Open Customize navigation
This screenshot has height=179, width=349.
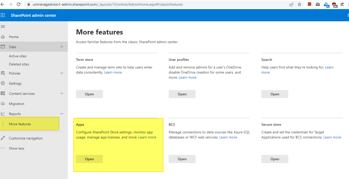(x=26, y=138)
